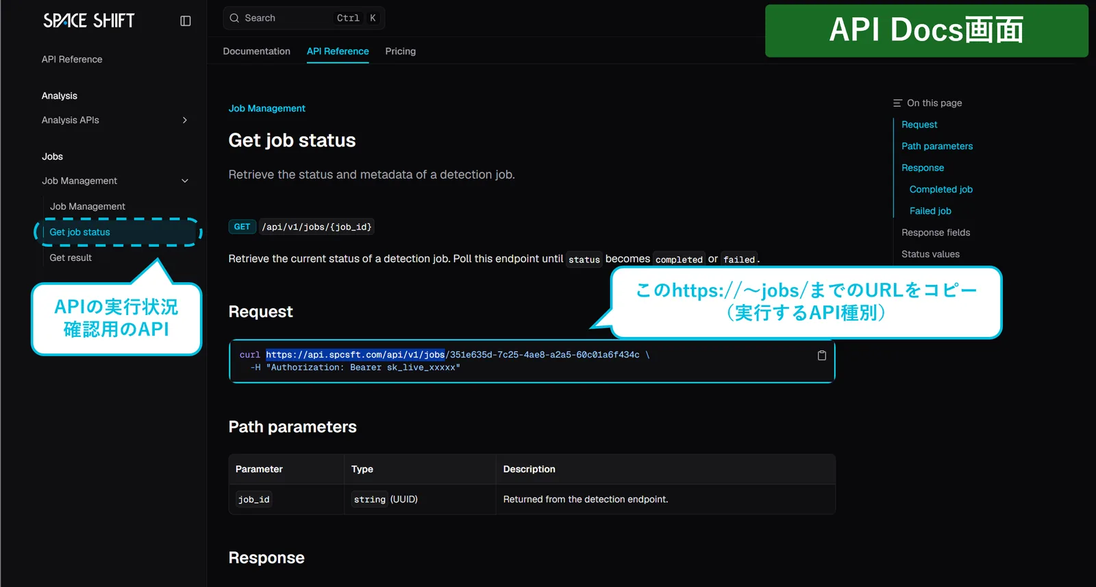Open the Job Management sub-item
This screenshot has width=1096, height=587.
pos(87,206)
